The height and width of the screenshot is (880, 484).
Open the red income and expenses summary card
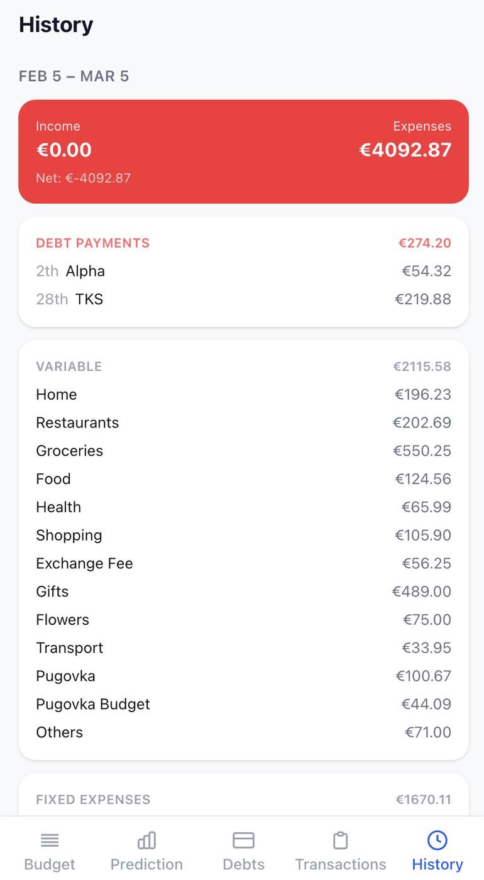[243, 151]
